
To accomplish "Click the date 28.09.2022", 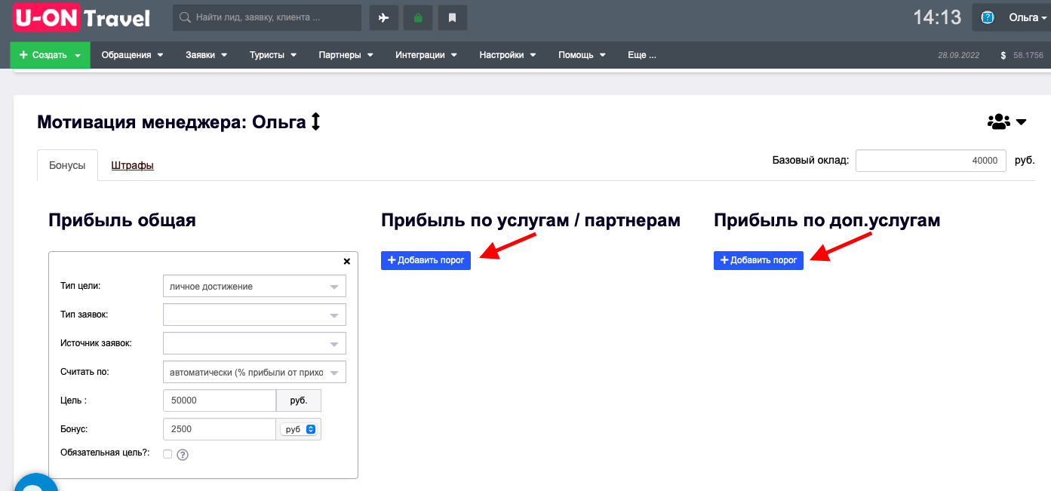I will 958,55.
